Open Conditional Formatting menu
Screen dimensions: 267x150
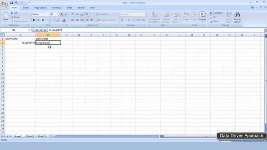(154, 17)
